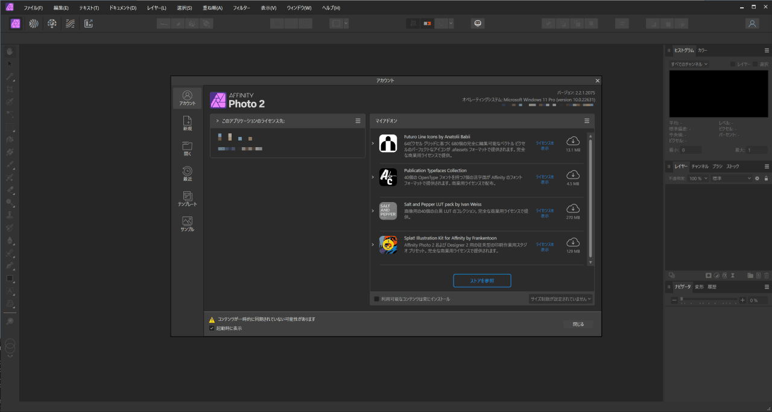Image resolution: width=772 pixels, height=412 pixels.
Task: Open 新規 (New) in the sidebar
Action: (187, 123)
